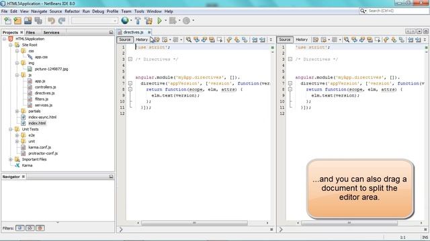The image size is (430, 241).
Task: Select picture-1249877.jpg in project tree
Action: (51, 69)
